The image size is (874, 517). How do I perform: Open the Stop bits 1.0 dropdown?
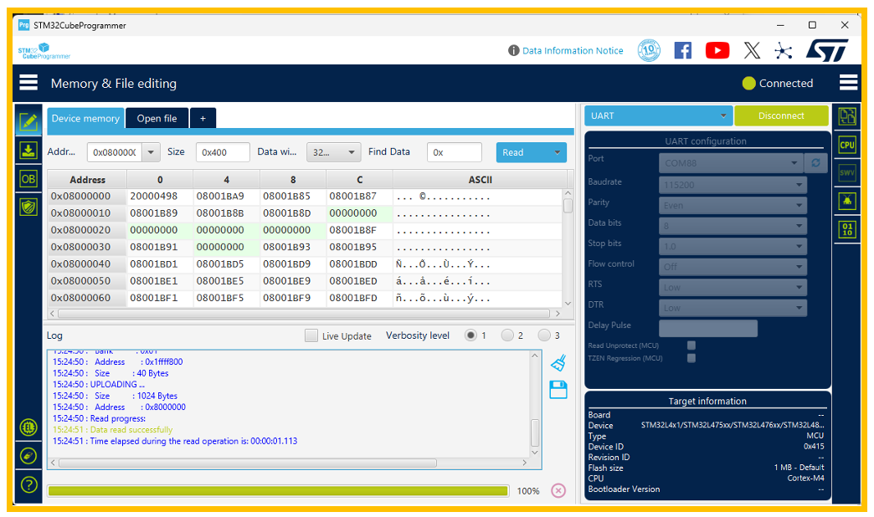733,246
